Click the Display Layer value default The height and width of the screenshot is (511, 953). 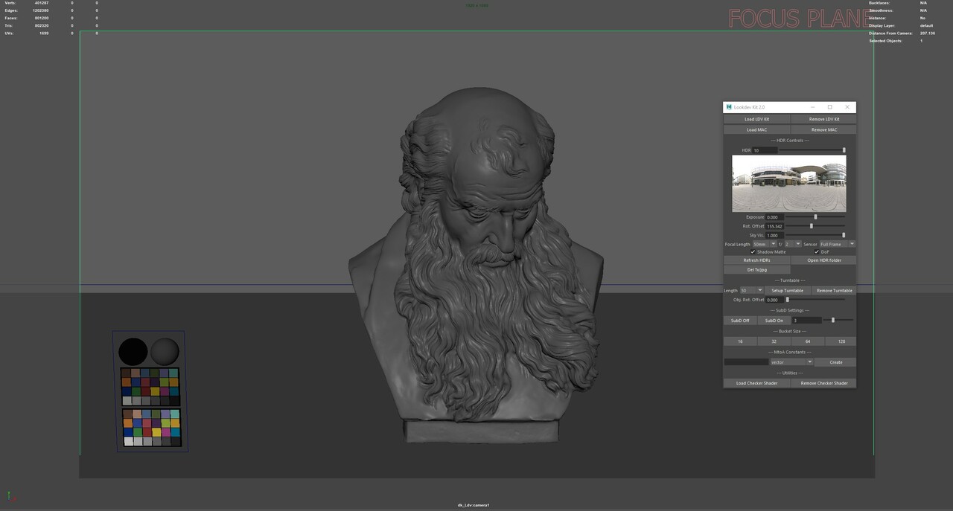(x=926, y=25)
